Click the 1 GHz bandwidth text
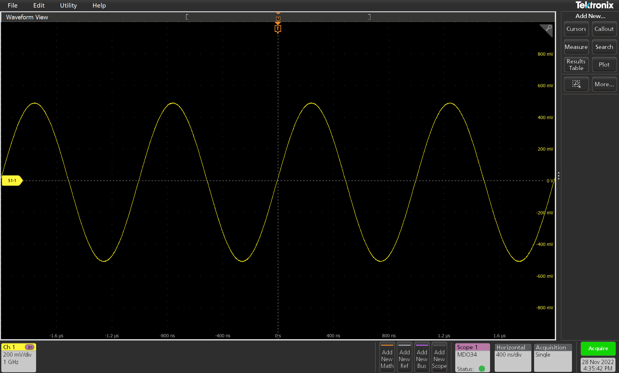 pos(11,362)
